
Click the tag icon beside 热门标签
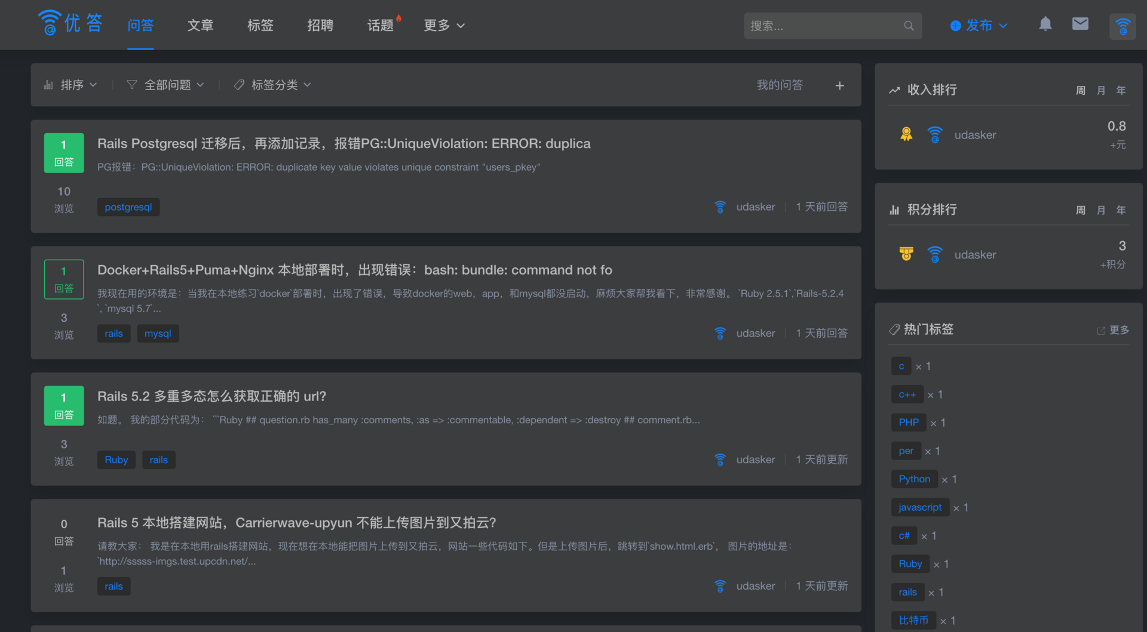(x=894, y=329)
